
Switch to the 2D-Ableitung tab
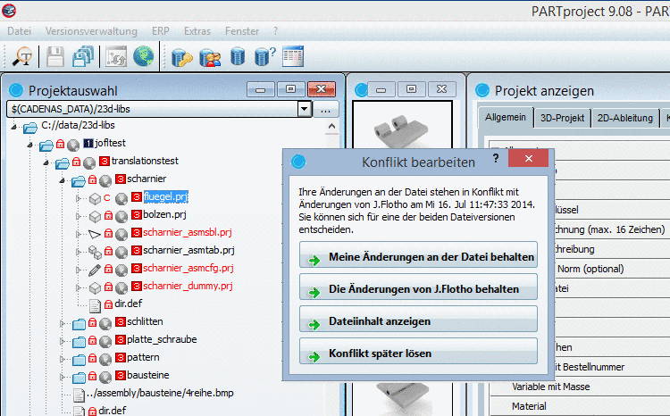pyautogui.click(x=625, y=118)
